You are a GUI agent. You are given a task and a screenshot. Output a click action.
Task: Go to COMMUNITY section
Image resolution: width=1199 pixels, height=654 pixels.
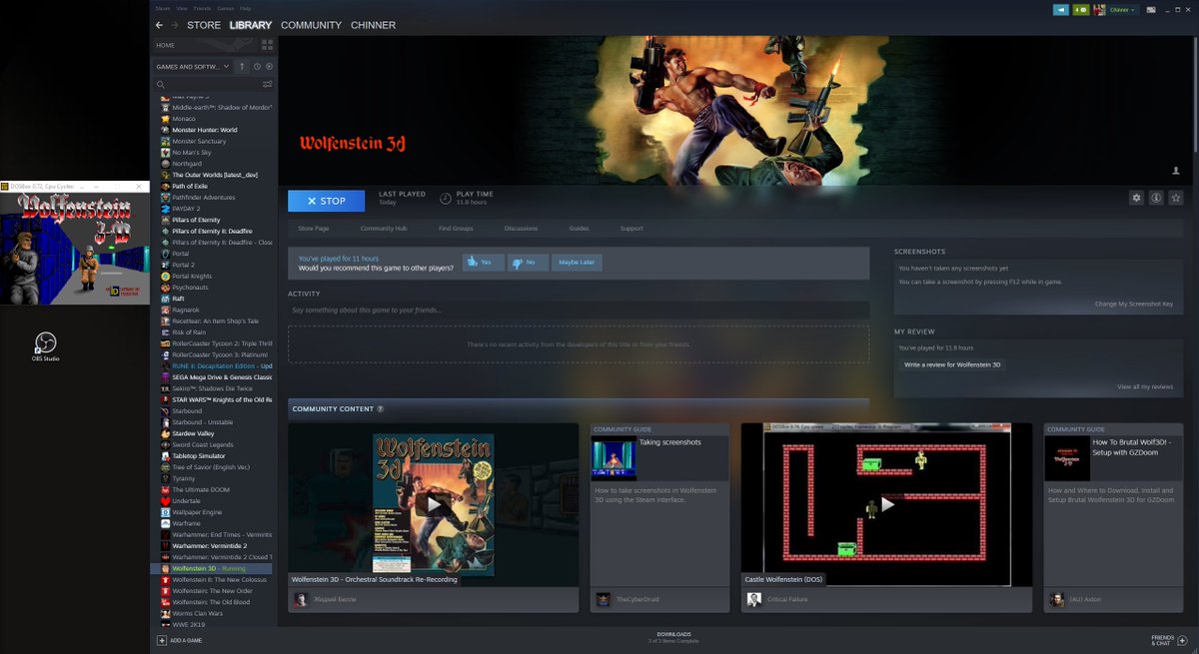pyautogui.click(x=311, y=25)
